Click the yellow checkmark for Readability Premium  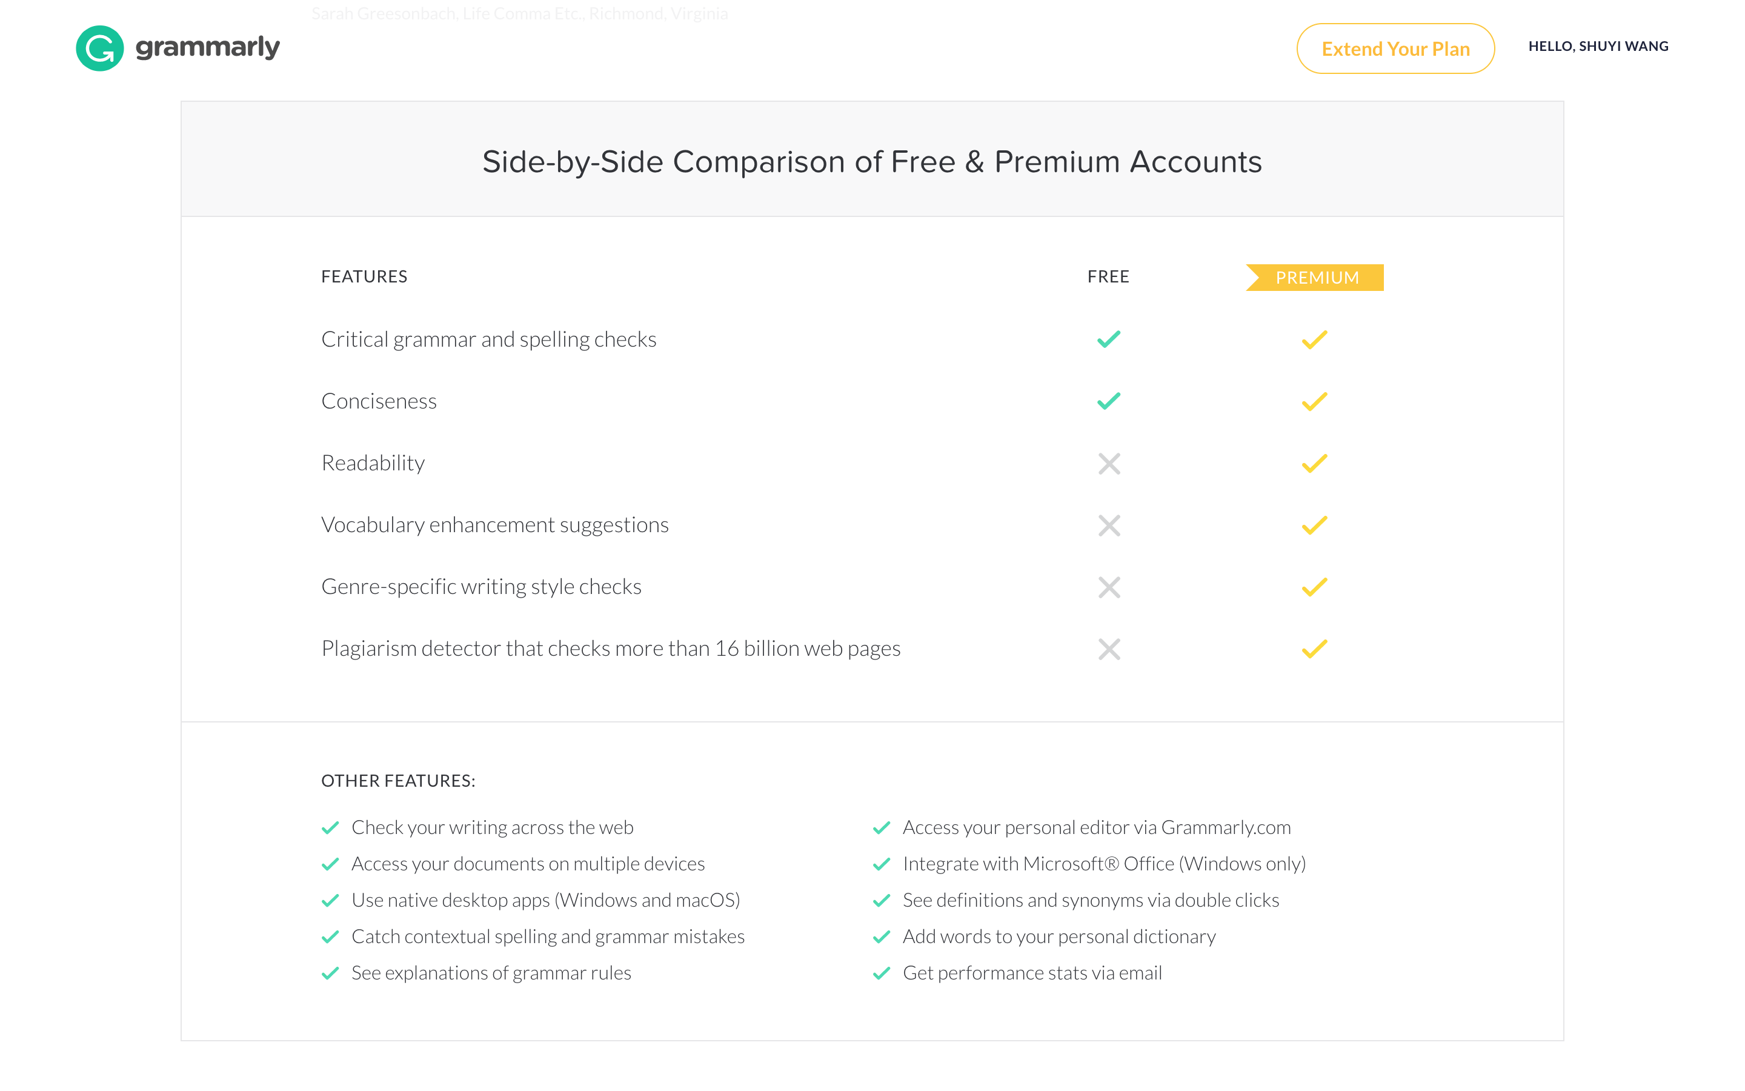(1315, 462)
